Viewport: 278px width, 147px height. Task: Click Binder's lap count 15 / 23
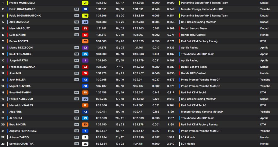point(120,124)
